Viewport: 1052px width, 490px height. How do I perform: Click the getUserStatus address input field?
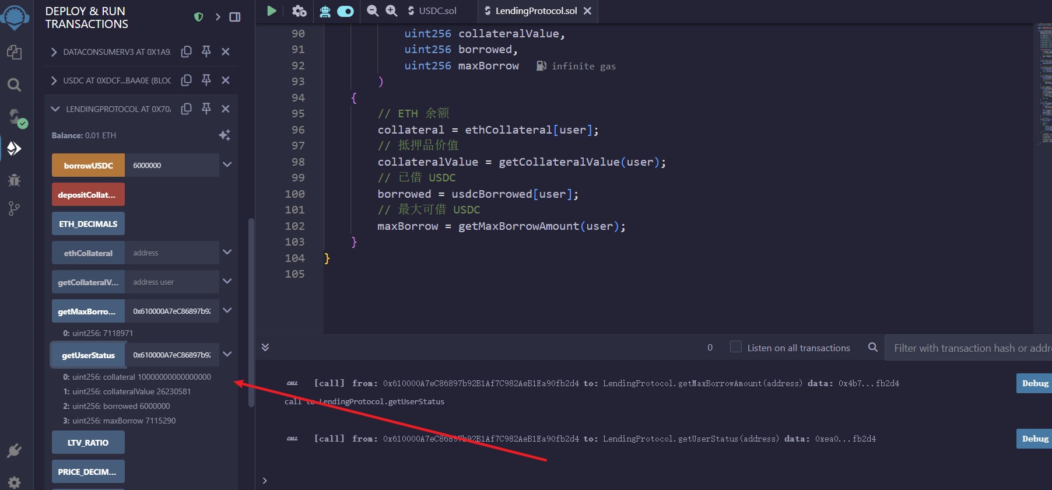172,355
